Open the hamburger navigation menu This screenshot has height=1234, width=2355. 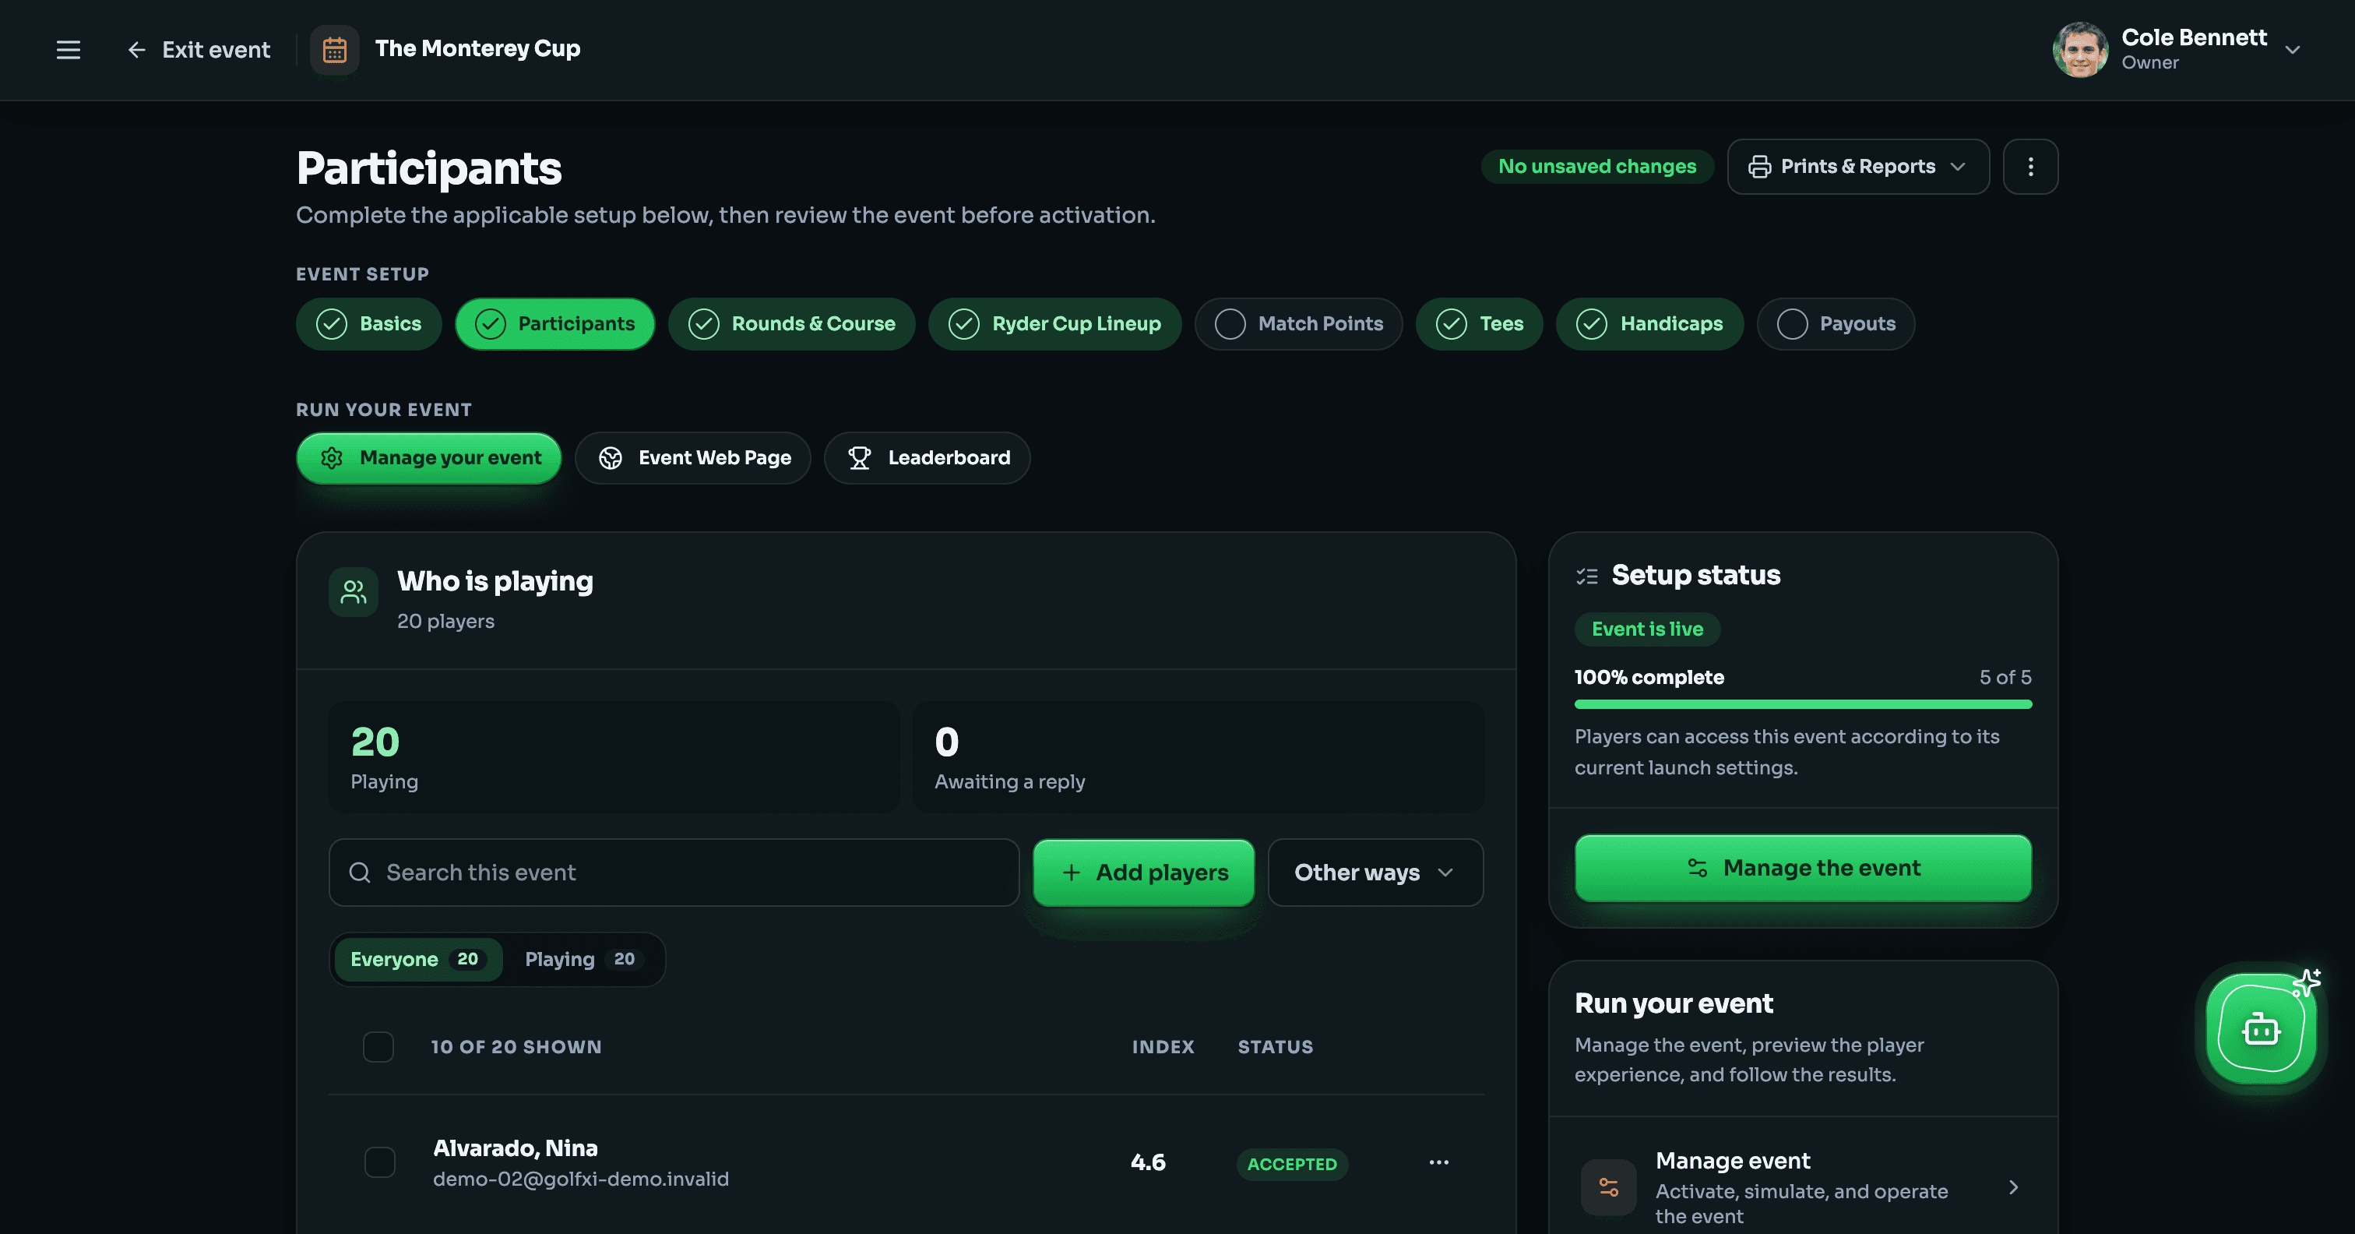coord(69,49)
